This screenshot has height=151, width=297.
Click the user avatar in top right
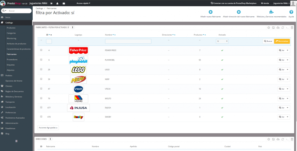293,3
